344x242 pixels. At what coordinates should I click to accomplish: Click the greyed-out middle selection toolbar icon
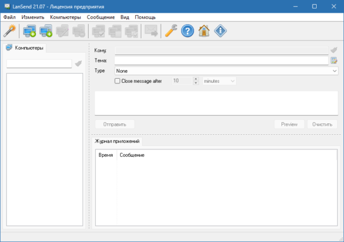115,31
